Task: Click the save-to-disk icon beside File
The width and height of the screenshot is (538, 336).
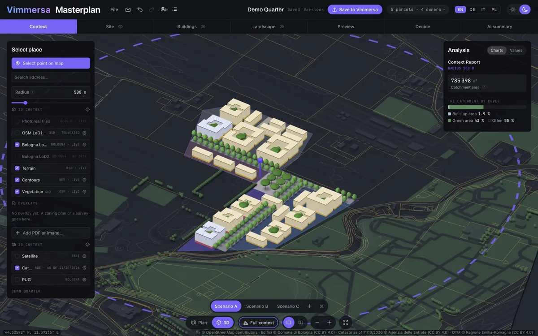Action: 128,9
